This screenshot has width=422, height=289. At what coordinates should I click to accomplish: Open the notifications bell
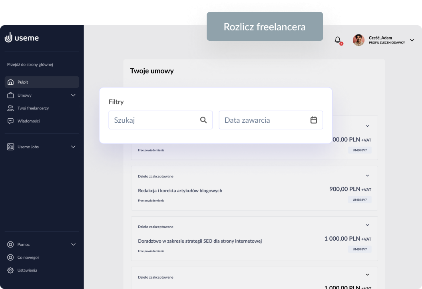click(x=338, y=40)
